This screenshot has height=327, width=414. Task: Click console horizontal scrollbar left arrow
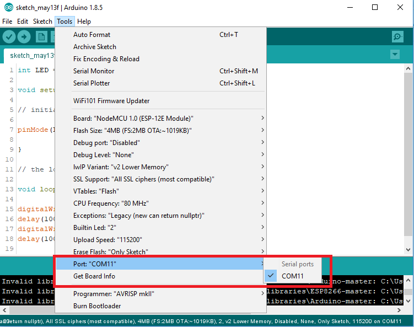coord(4,310)
